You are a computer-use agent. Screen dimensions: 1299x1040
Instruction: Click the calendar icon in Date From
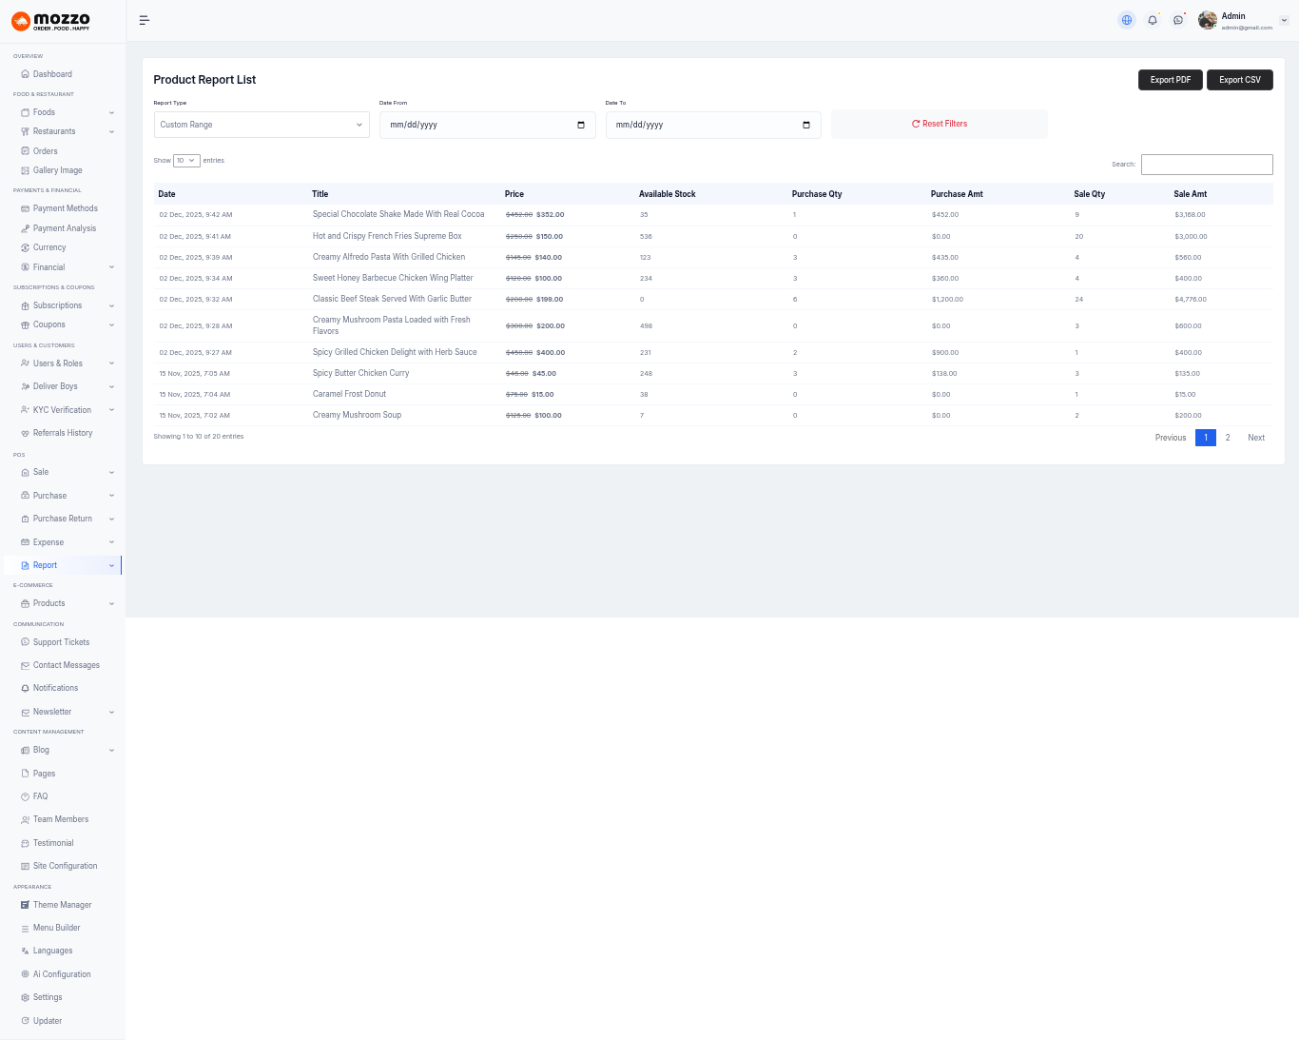pyautogui.click(x=581, y=126)
